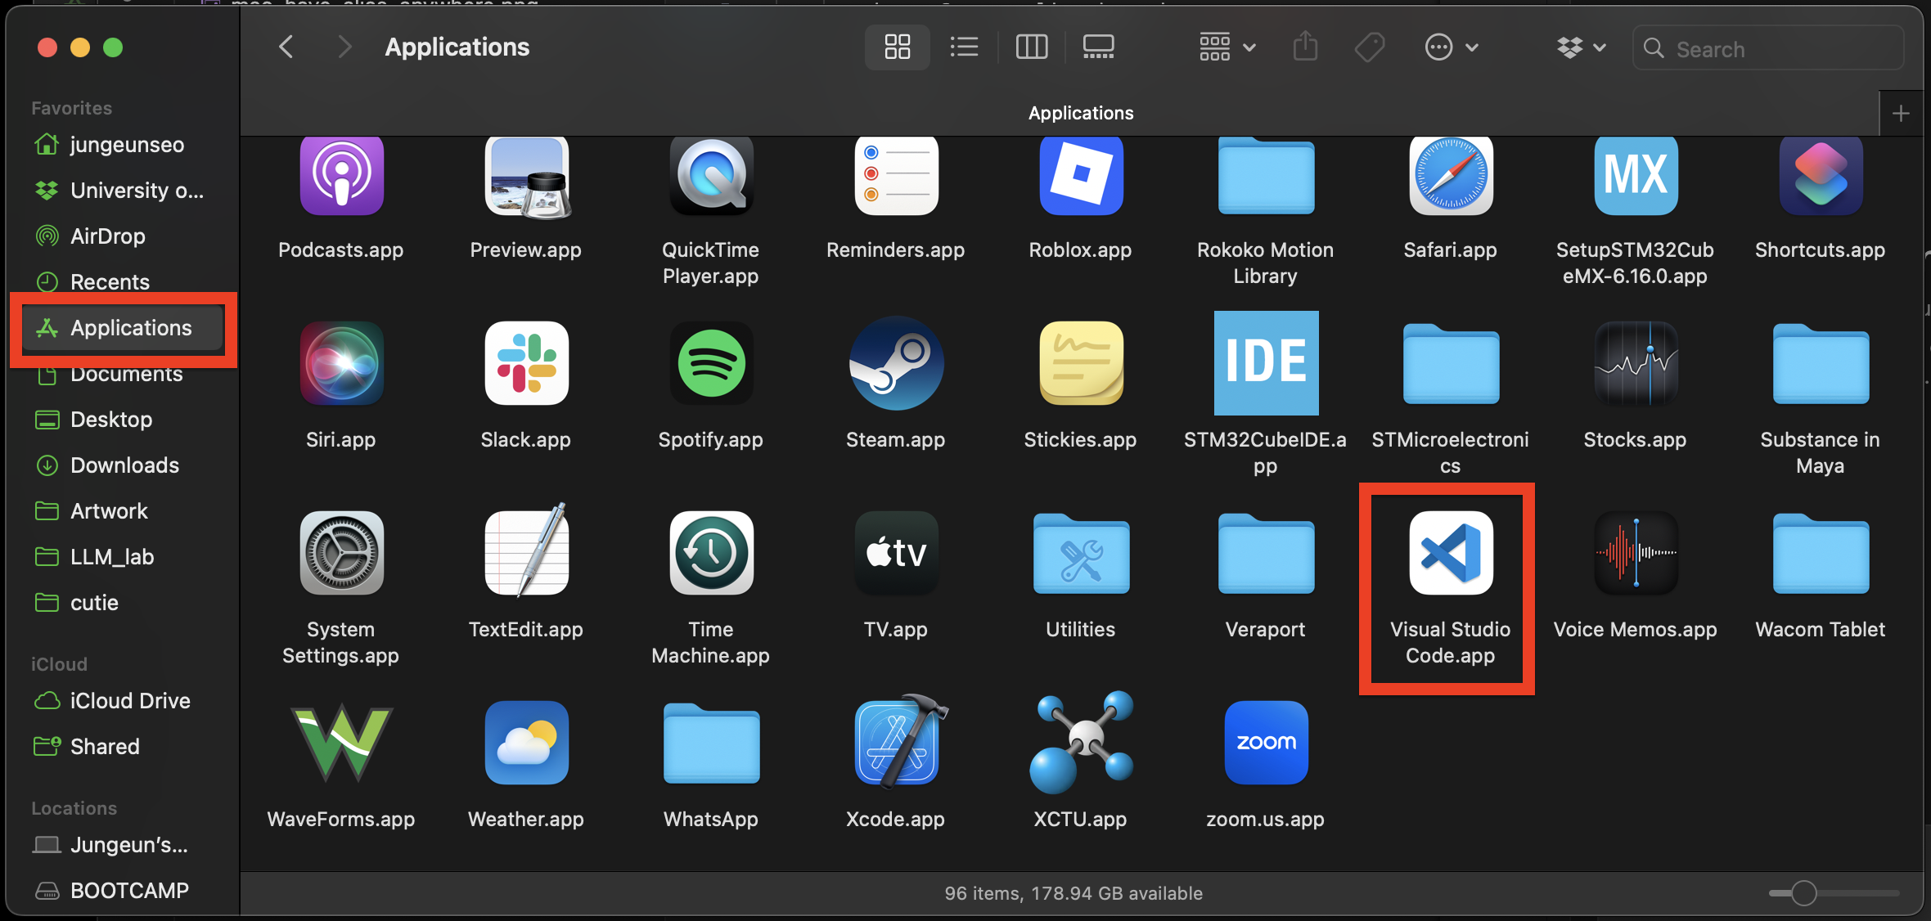Switch to icon view
This screenshot has width=1931, height=921.
[x=898, y=47]
